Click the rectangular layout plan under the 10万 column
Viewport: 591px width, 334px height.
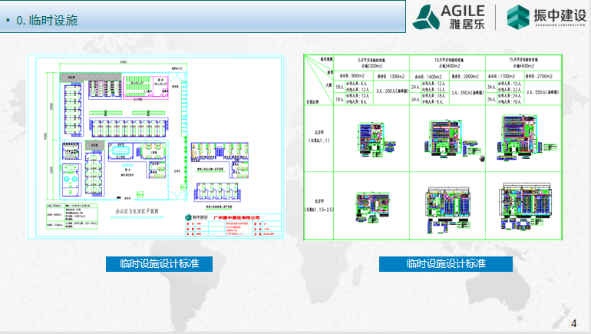click(x=448, y=209)
